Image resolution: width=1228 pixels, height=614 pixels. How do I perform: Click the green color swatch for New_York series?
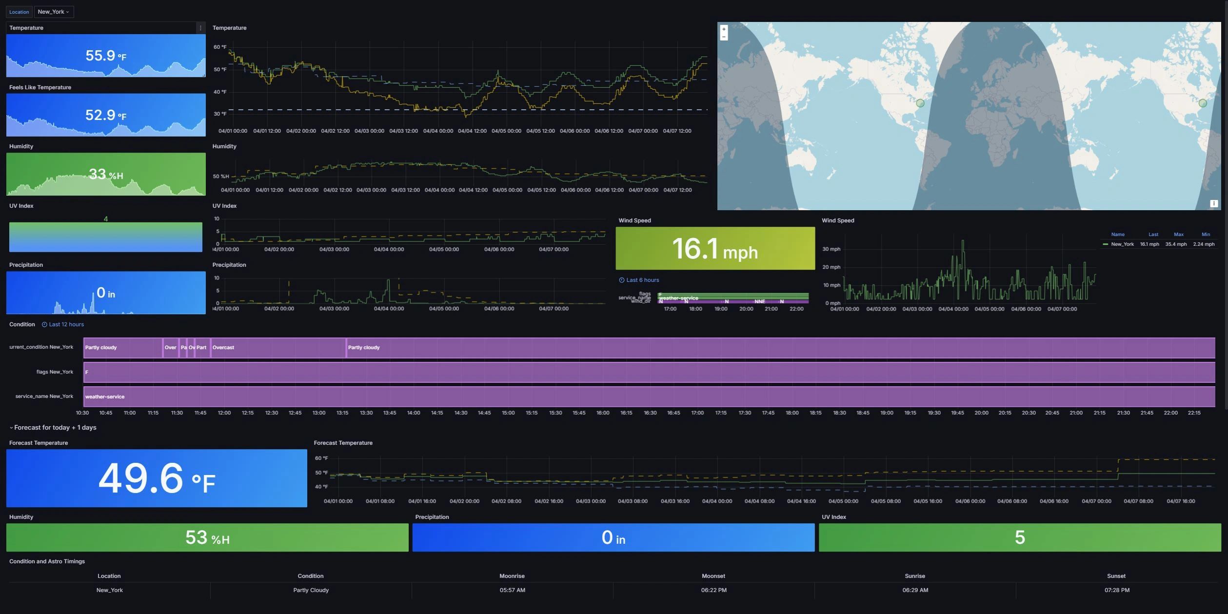pyautogui.click(x=1106, y=244)
